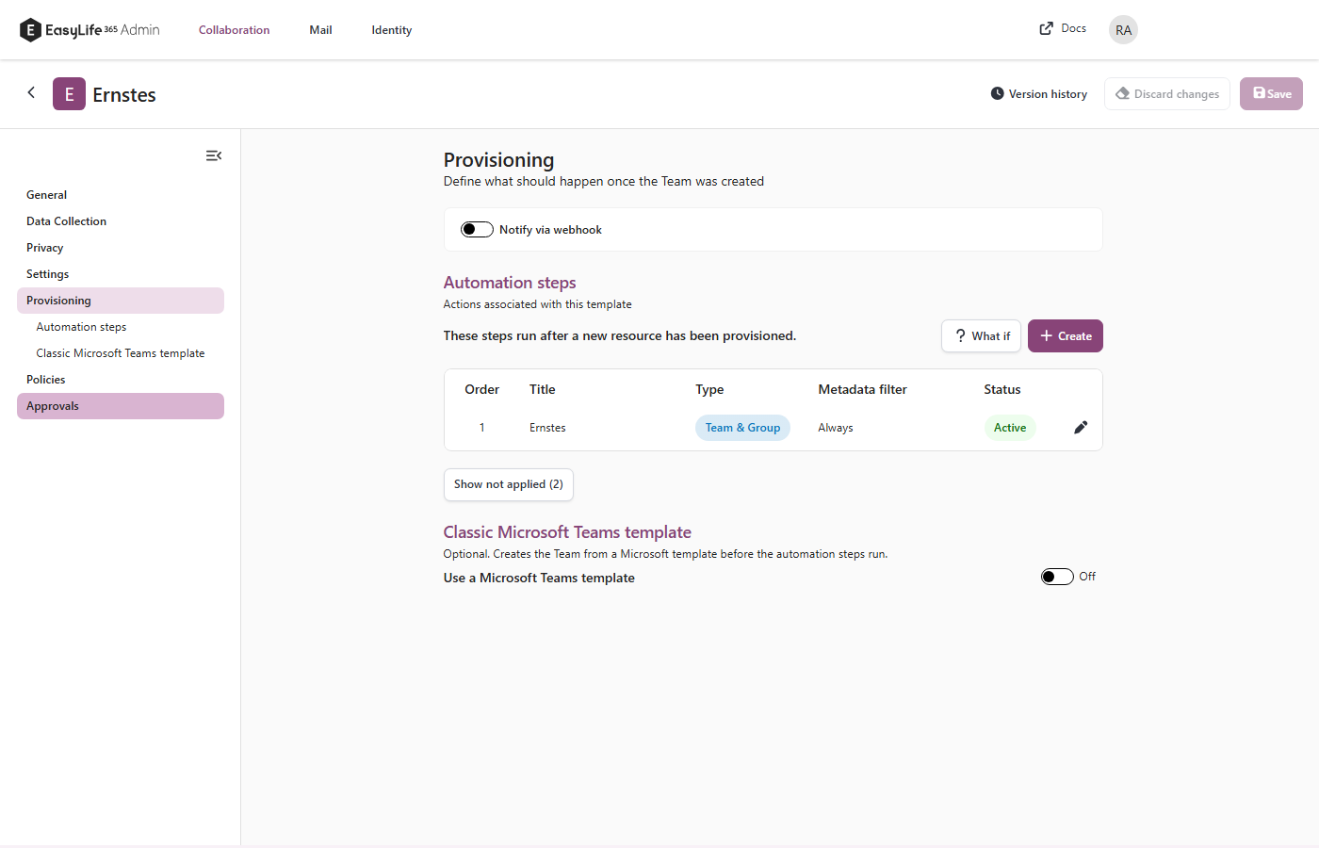
Task: Select Policies in the sidebar
Action: click(121, 380)
